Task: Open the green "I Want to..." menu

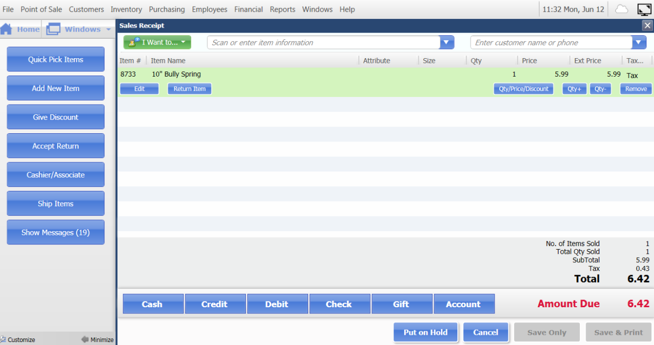Action: (157, 42)
